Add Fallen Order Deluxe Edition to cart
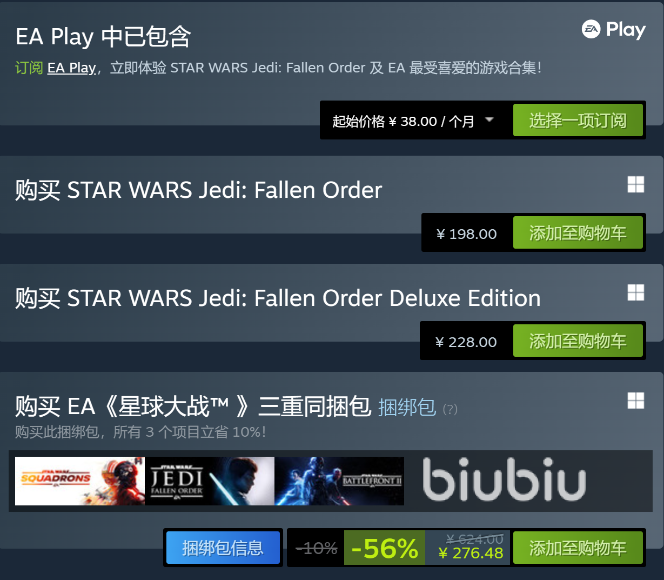The width and height of the screenshot is (664, 580). click(578, 341)
